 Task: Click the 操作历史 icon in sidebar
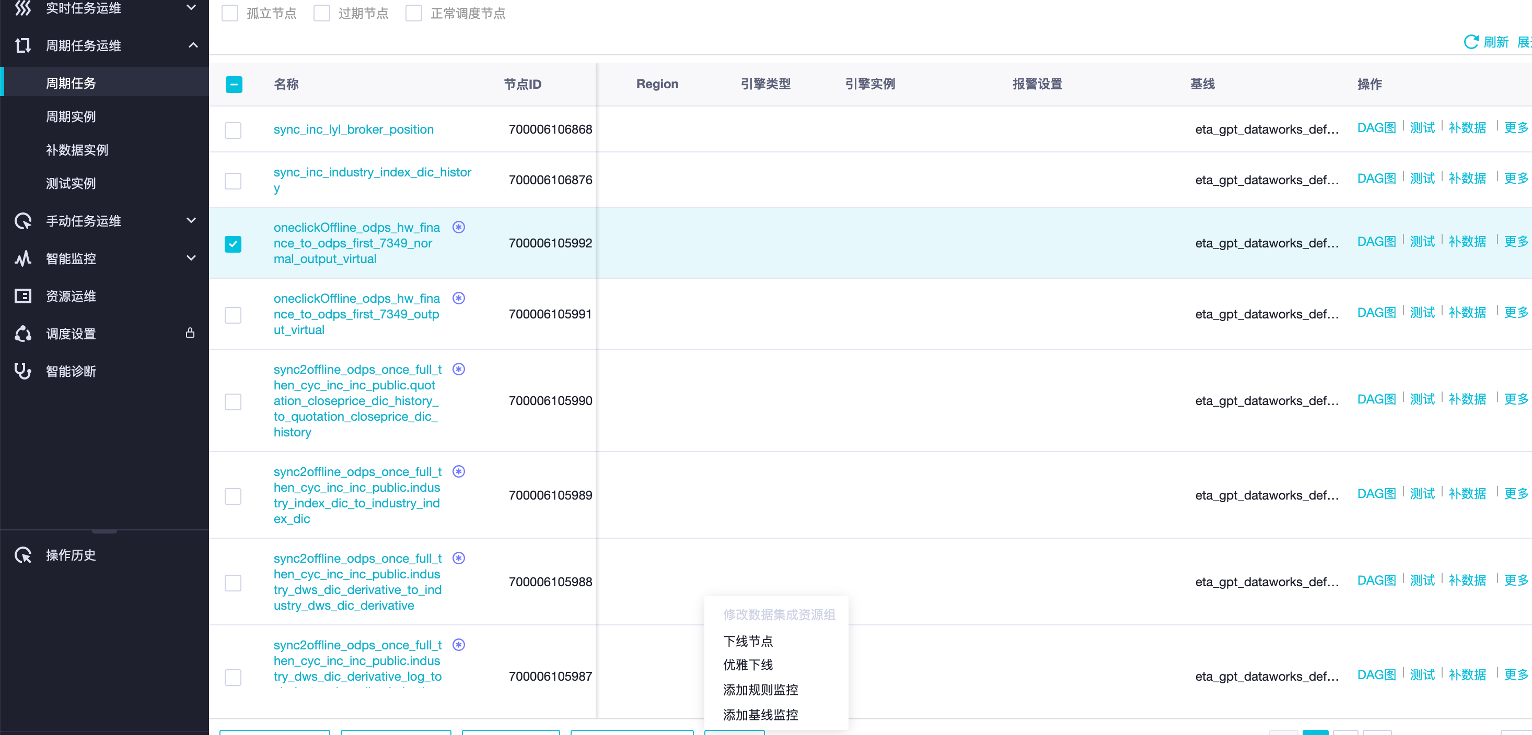click(22, 554)
